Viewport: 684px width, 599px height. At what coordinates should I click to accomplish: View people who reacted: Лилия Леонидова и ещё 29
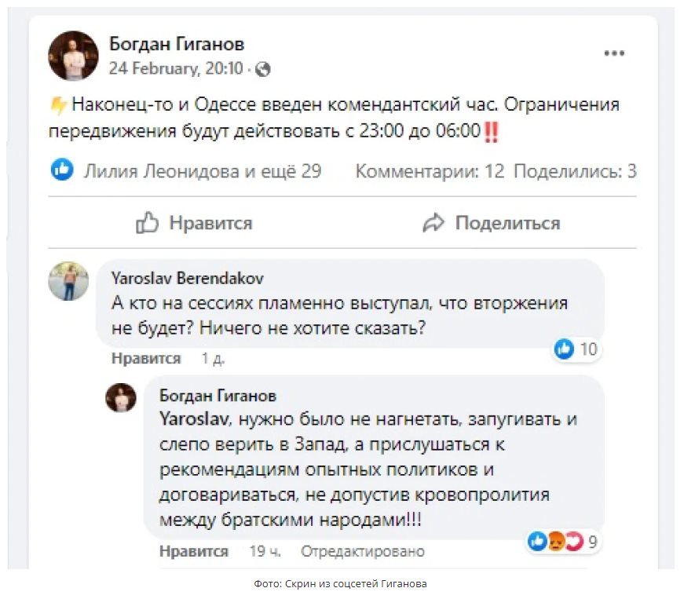pyautogui.click(x=203, y=170)
